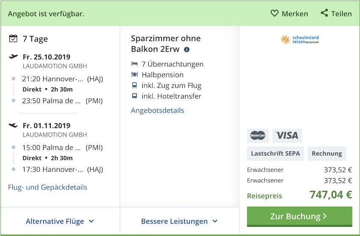Viewport: 360px width, 236px height.
Task: Click the heart Merken icon
Action: (x=274, y=14)
